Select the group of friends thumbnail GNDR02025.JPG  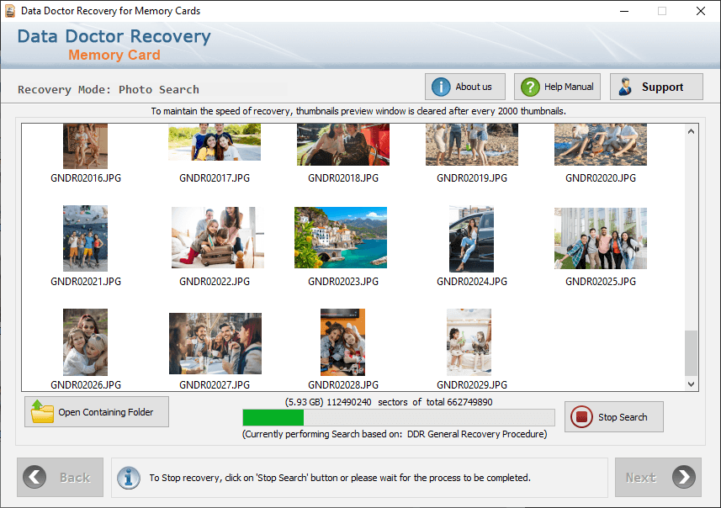coord(601,238)
